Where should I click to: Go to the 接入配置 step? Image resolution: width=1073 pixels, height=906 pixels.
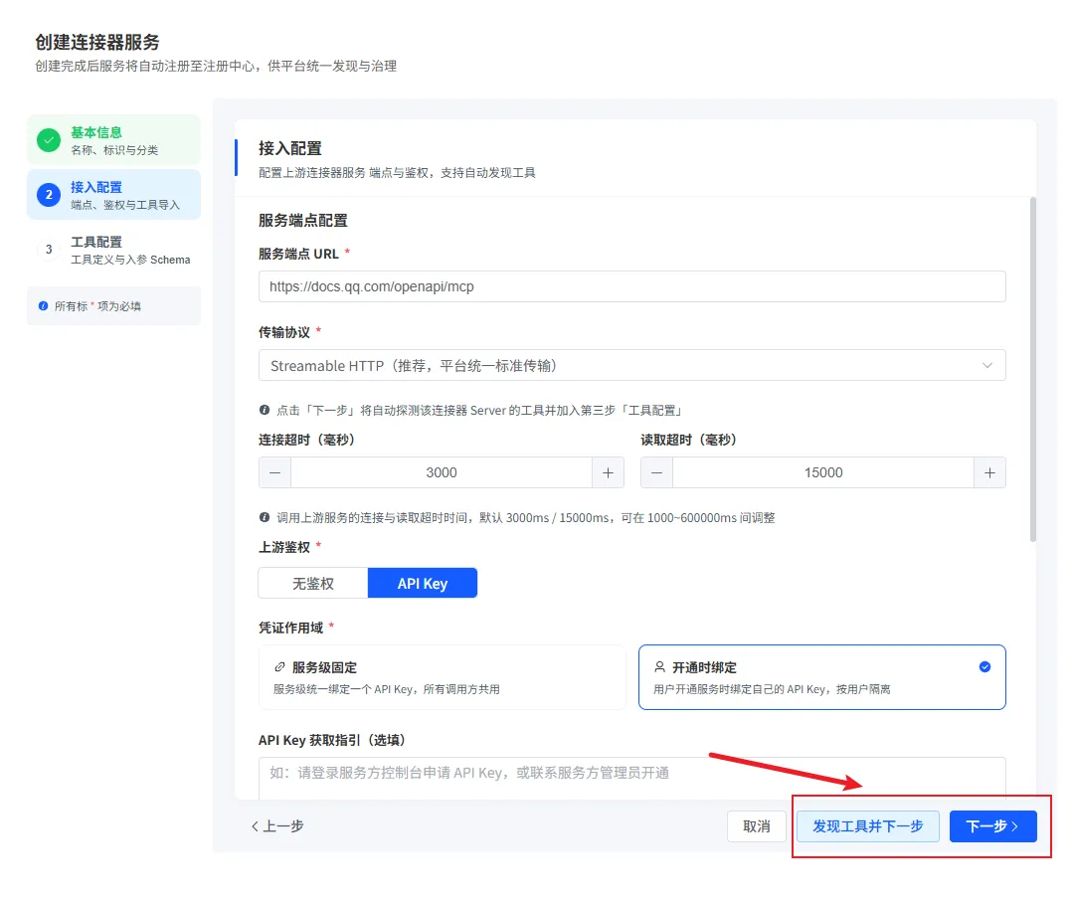pyautogui.click(x=113, y=195)
